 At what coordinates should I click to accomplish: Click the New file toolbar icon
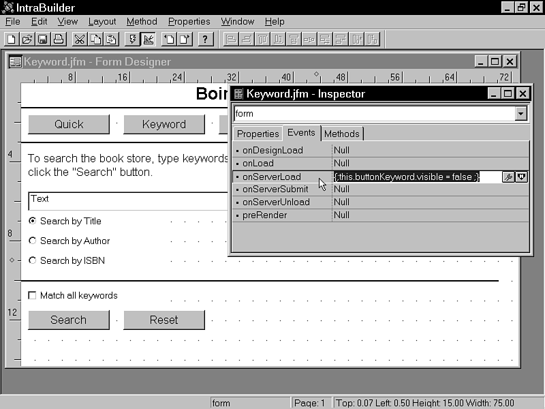pyautogui.click(x=12, y=39)
